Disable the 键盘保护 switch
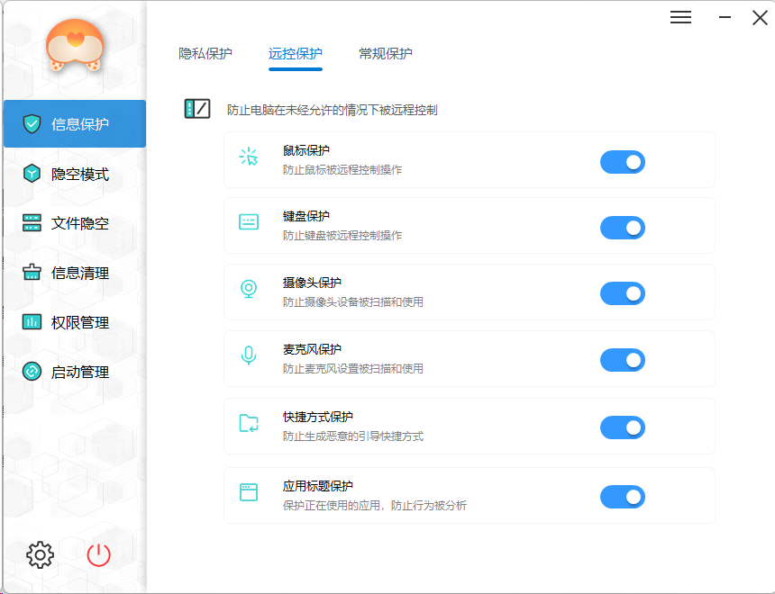Viewport: 775px width, 594px height. click(623, 228)
